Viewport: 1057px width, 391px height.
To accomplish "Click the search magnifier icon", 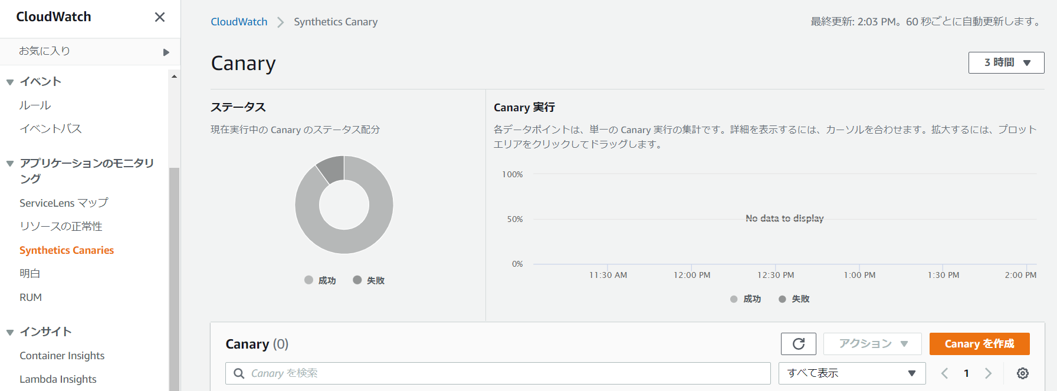I will coord(239,373).
